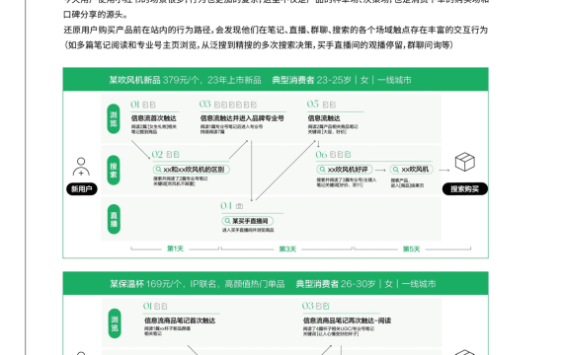This screenshot has height=355, width=563.
Task: Click the 第5天 timeline label
Action: coord(411,248)
